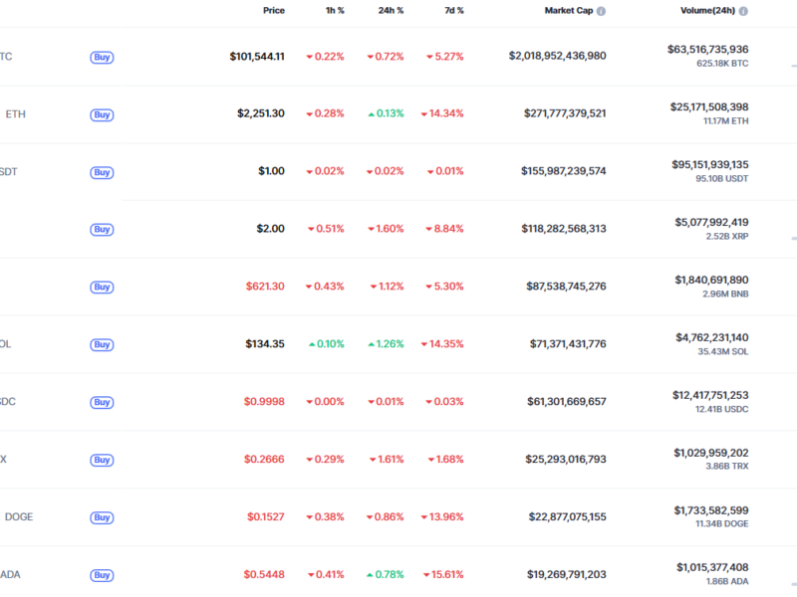Select volume $12,417,751,253
The width and height of the screenshot is (797, 597).
[x=710, y=395]
